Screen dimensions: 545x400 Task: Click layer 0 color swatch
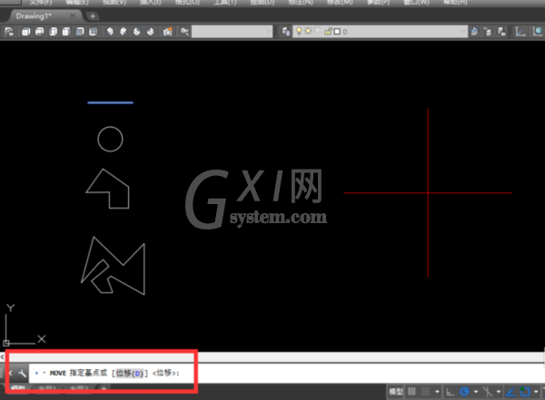point(337,32)
